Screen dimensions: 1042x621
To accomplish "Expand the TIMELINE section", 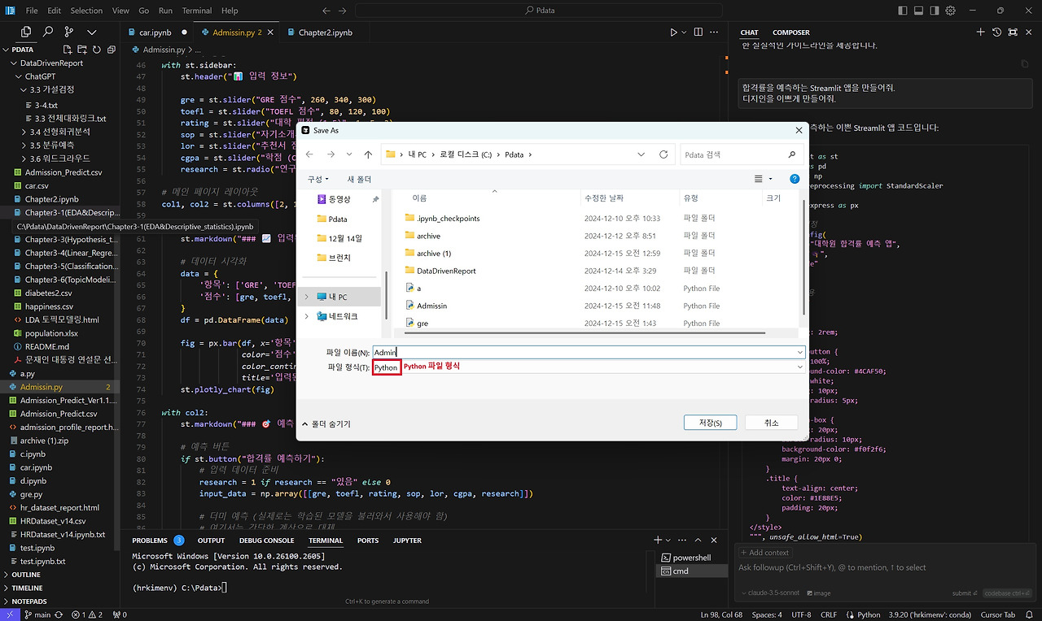I will (27, 588).
